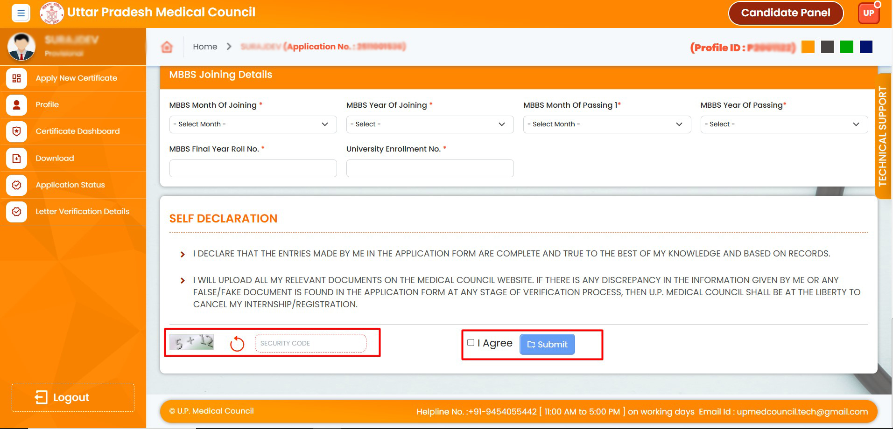Click the Logout button
Image resolution: width=893 pixels, height=429 pixels.
pyautogui.click(x=73, y=398)
